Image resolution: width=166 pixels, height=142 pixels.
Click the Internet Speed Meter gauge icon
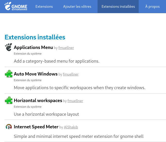tap(8, 127)
